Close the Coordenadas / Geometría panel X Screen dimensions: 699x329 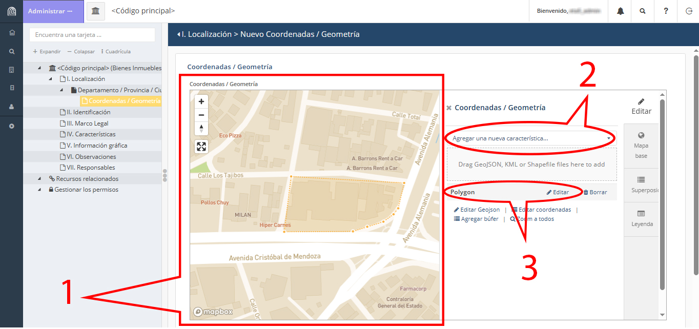(449, 108)
